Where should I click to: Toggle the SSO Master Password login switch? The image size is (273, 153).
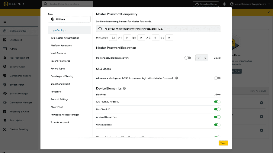click(217, 78)
